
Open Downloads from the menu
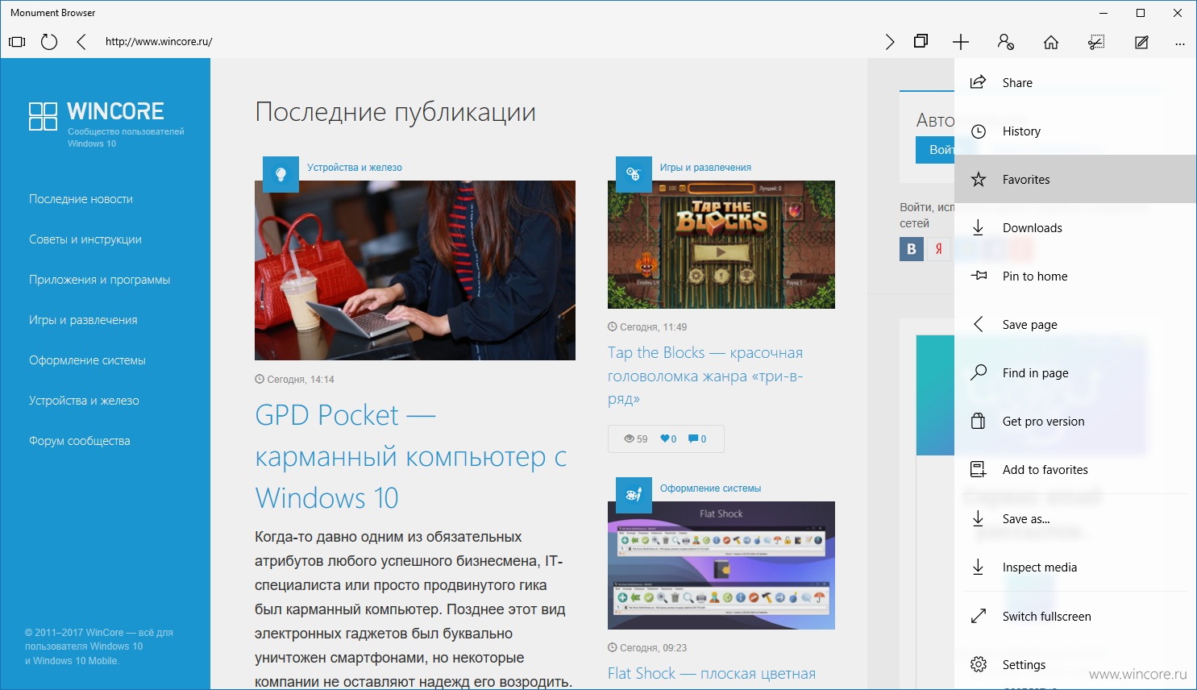pyautogui.click(x=1075, y=227)
